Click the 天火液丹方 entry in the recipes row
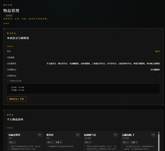The width and height of the screenshot is (165, 151). click(52, 64)
